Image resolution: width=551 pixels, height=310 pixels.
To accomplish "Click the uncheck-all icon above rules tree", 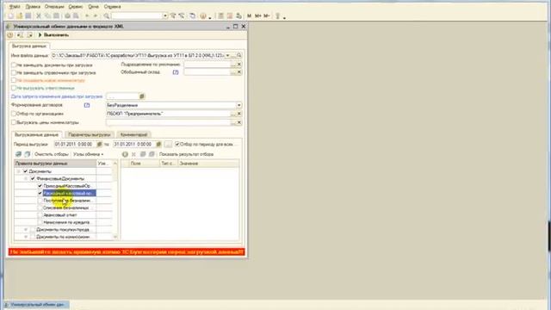I will [27, 154].
